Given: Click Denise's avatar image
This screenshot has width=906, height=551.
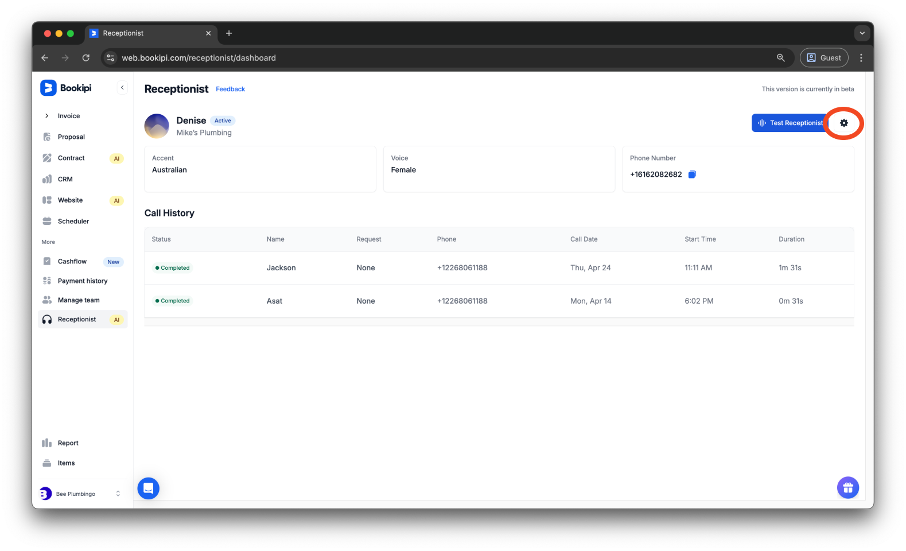Looking at the screenshot, I should pyautogui.click(x=157, y=126).
